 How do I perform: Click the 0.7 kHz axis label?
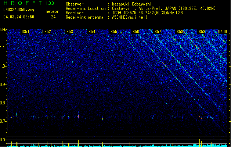coord(3,121)
